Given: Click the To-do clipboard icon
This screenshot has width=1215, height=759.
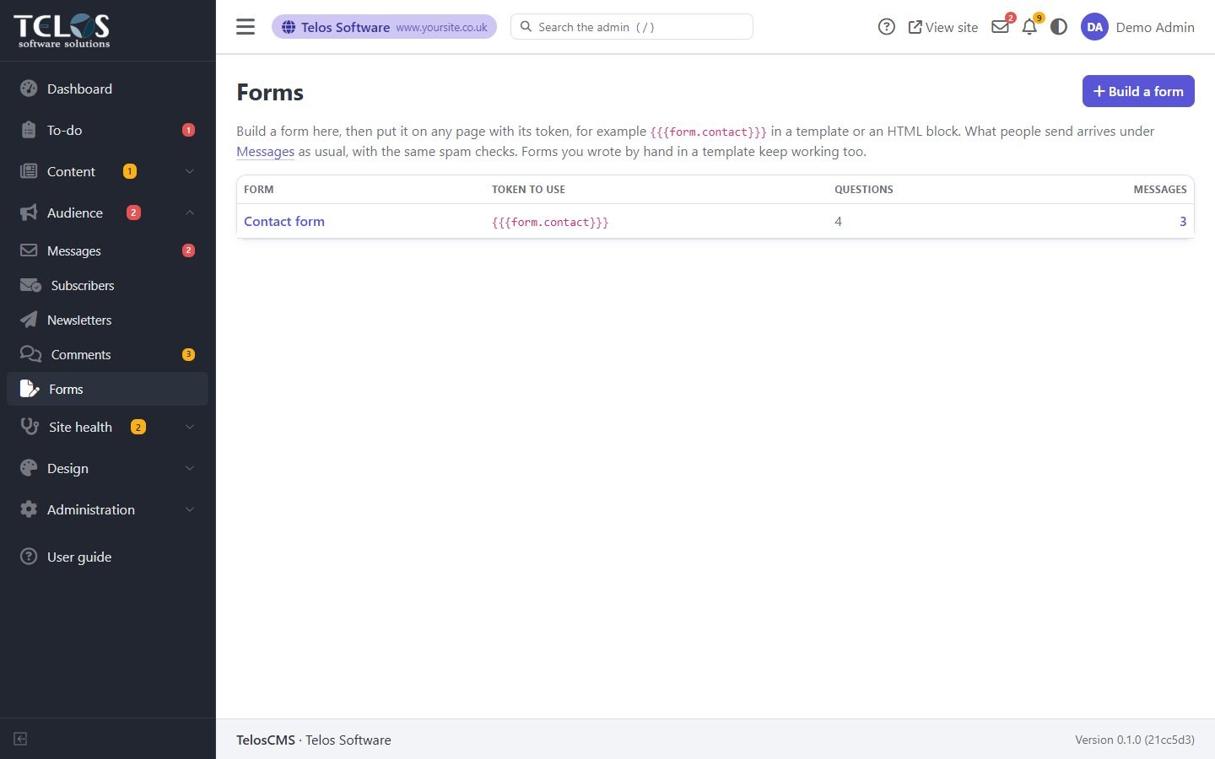Looking at the screenshot, I should (x=29, y=130).
